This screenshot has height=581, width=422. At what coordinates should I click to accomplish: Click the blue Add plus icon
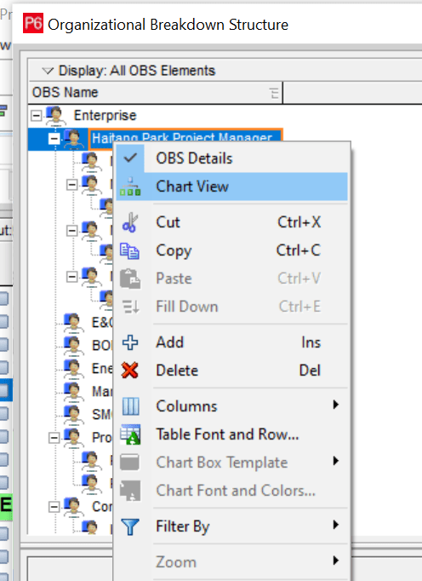(x=130, y=342)
